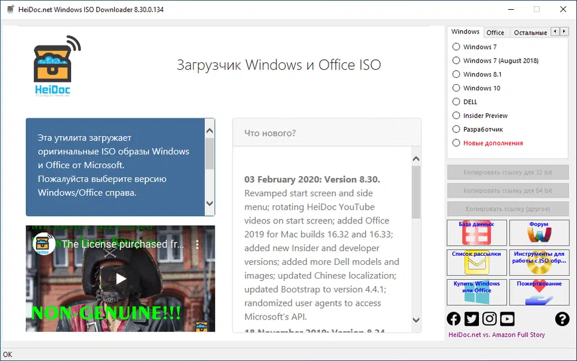
Task: Click Копировать ссылку для 64 bit button
Action: click(x=508, y=191)
